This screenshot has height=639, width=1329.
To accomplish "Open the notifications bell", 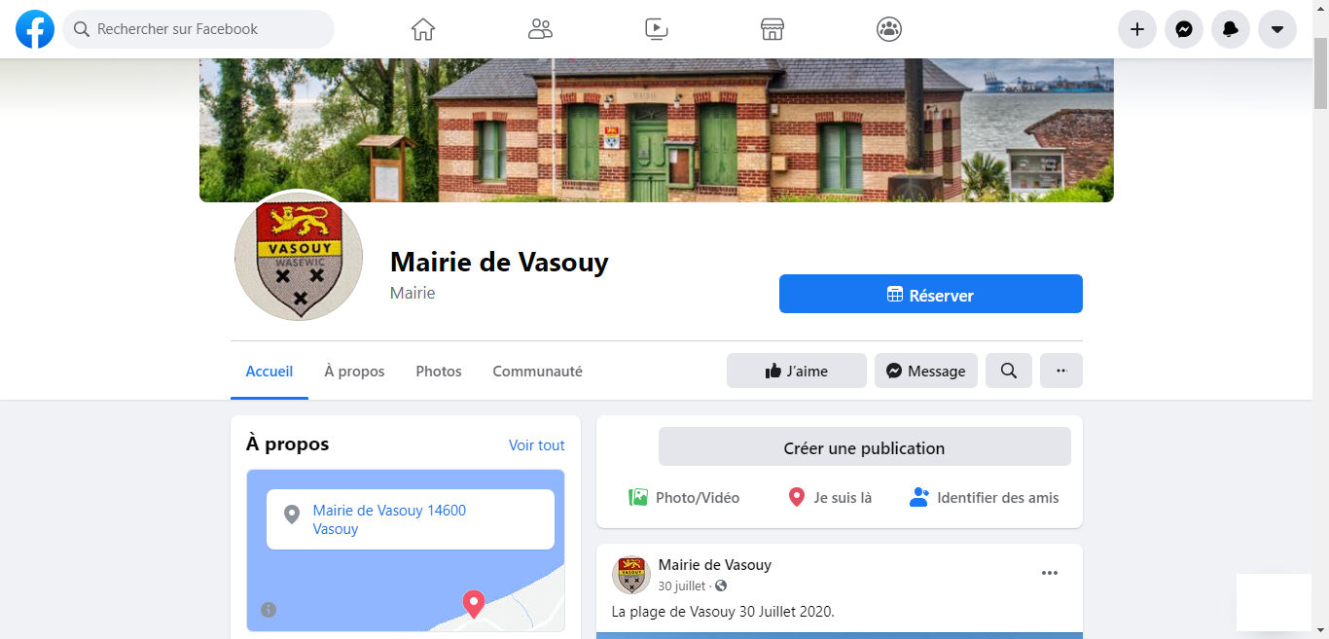I will (1231, 29).
